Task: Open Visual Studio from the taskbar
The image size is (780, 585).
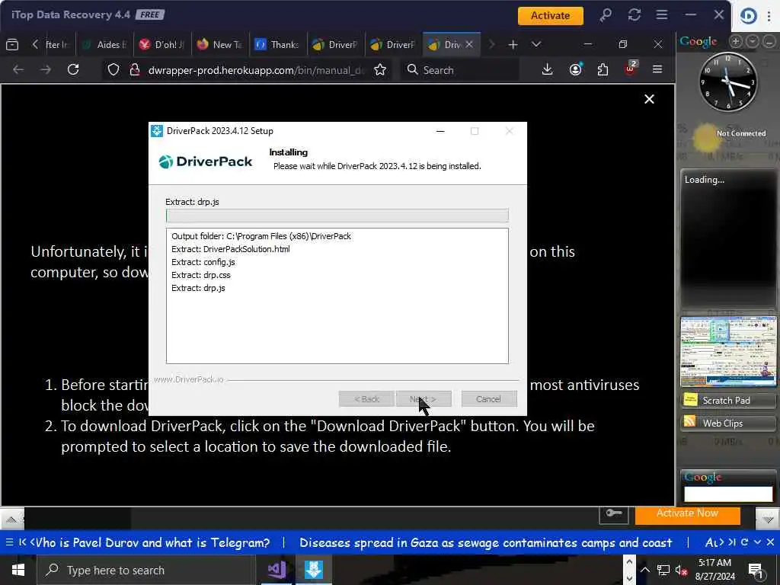Action: click(x=277, y=570)
